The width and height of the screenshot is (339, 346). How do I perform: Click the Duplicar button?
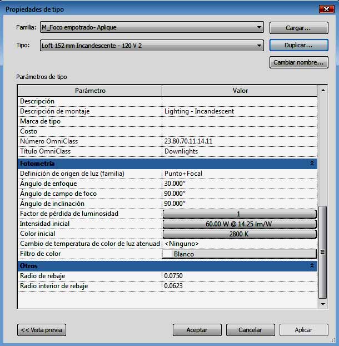298,45
